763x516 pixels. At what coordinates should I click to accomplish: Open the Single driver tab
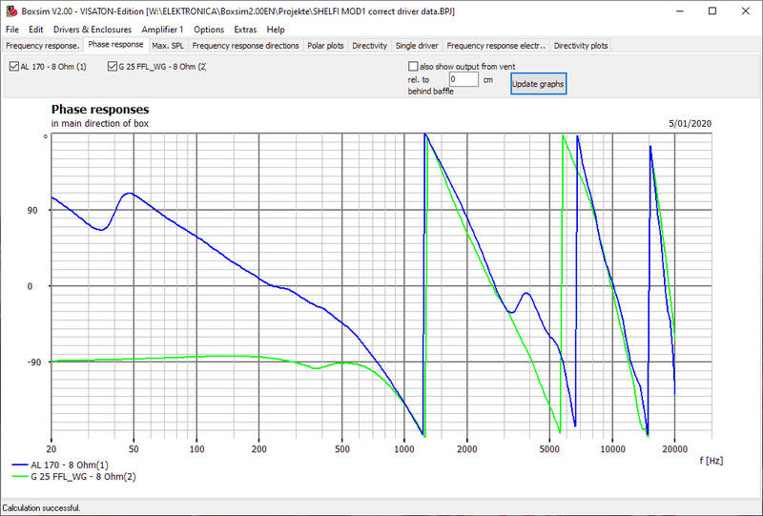pyautogui.click(x=417, y=45)
